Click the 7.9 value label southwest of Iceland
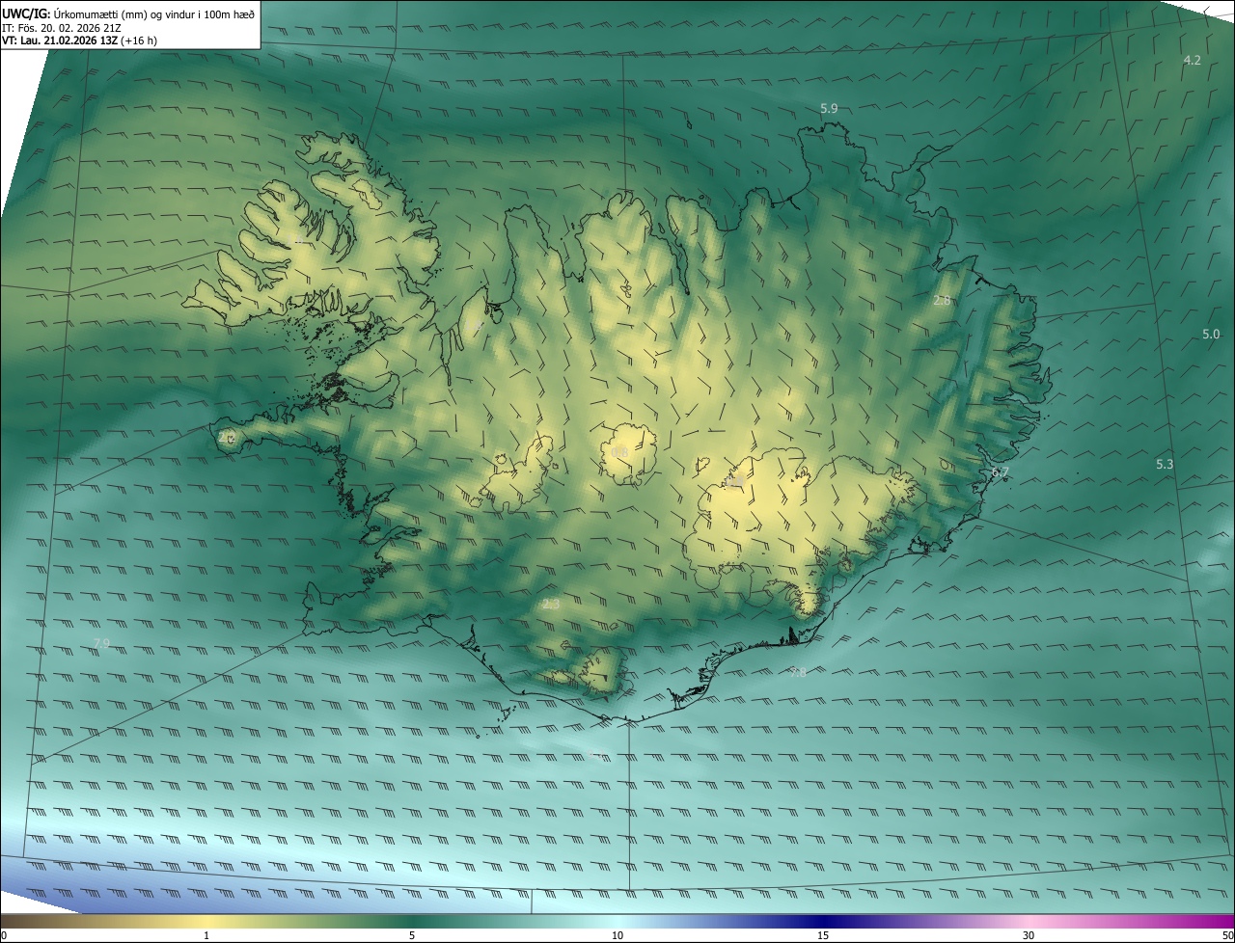Viewport: 1235px width, 943px height. point(102,643)
